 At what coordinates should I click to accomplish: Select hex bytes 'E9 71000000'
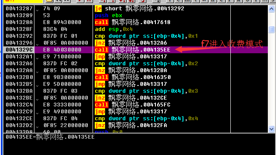[62, 57]
